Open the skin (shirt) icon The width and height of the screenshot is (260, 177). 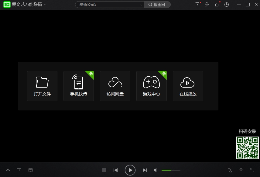(x=217, y=5)
